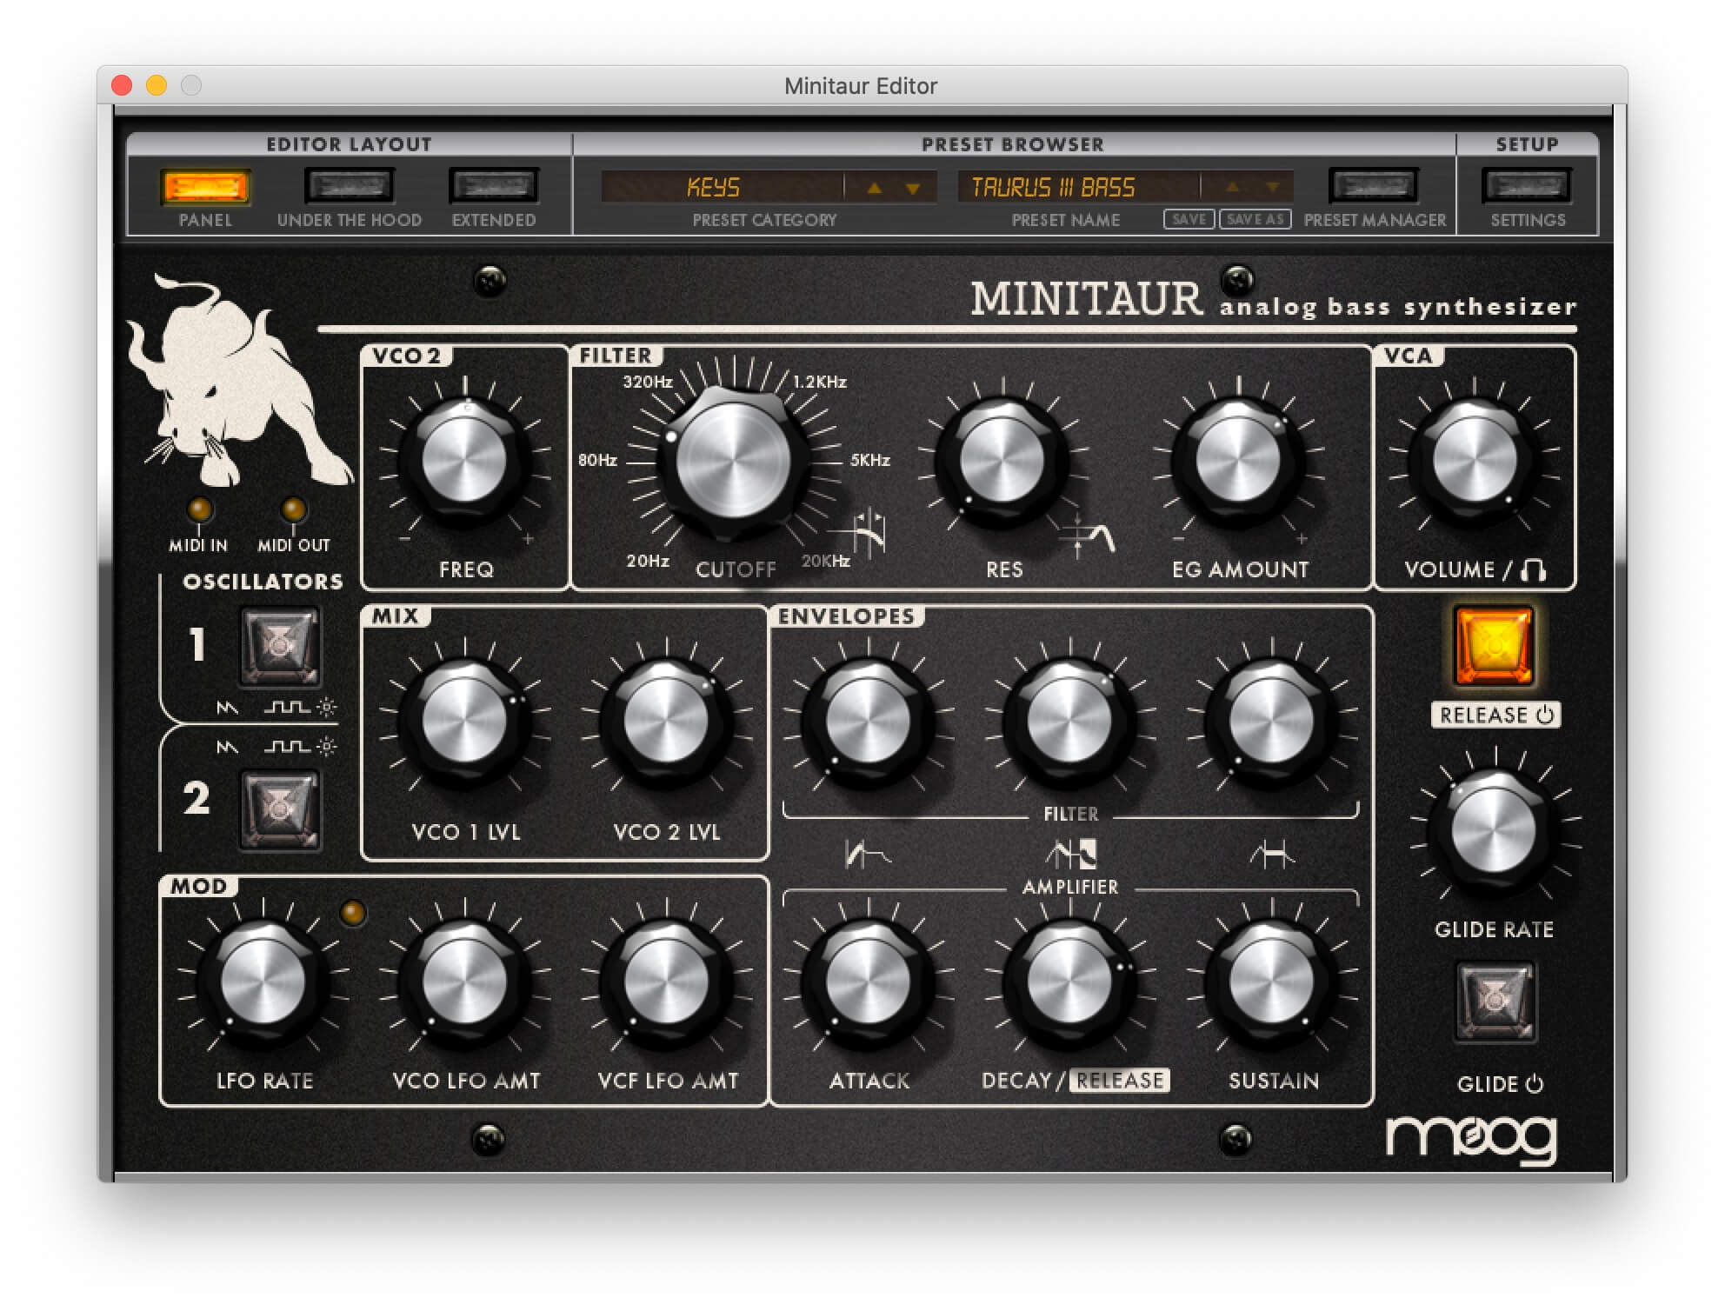1725x1311 pixels.
Task: Switch to the Extended editor layout
Action: point(492,184)
